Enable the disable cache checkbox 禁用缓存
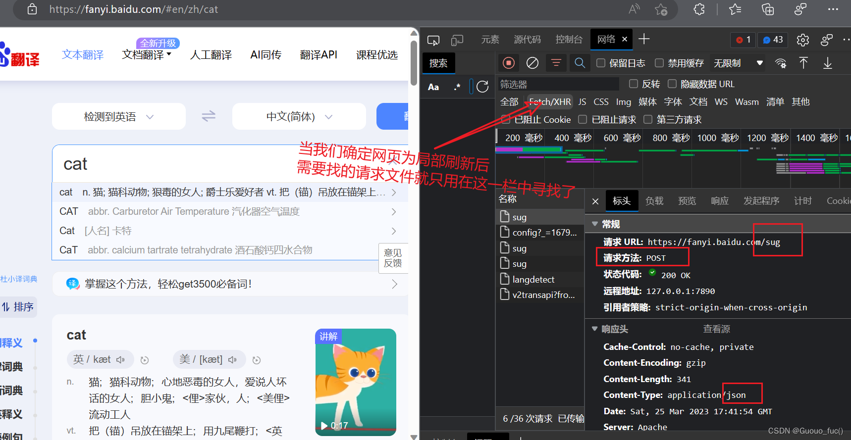Viewport: 851px width, 440px height. pos(659,63)
